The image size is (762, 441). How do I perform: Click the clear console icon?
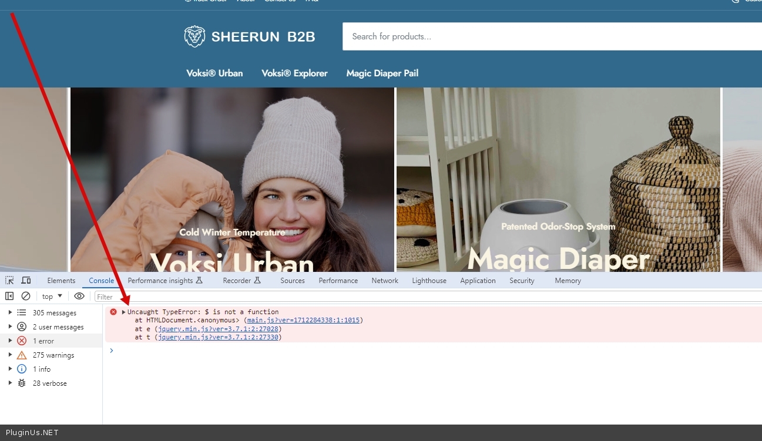(26, 297)
